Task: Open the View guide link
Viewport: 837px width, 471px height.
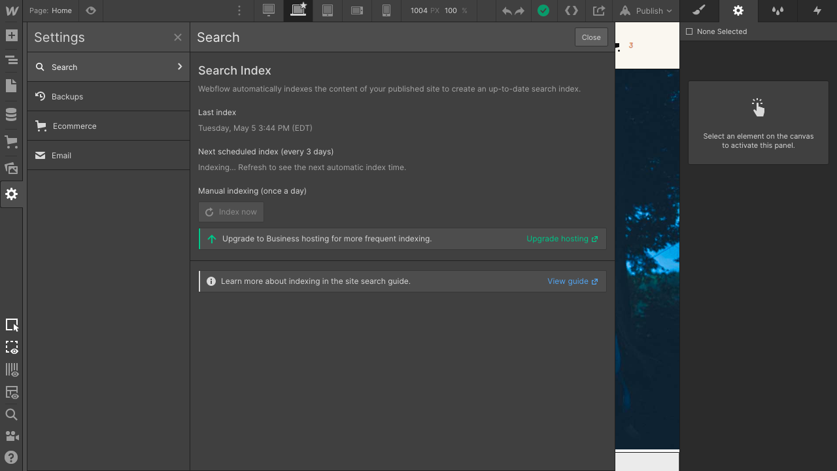Action: pos(573,281)
